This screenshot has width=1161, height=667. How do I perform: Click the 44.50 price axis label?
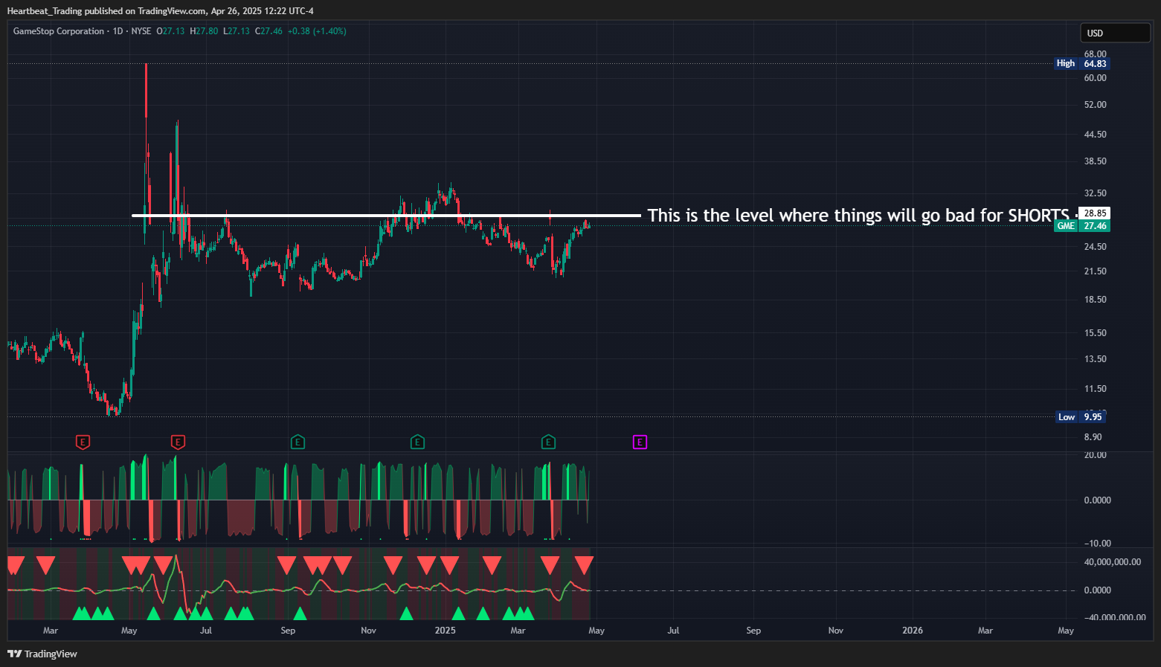click(1095, 135)
